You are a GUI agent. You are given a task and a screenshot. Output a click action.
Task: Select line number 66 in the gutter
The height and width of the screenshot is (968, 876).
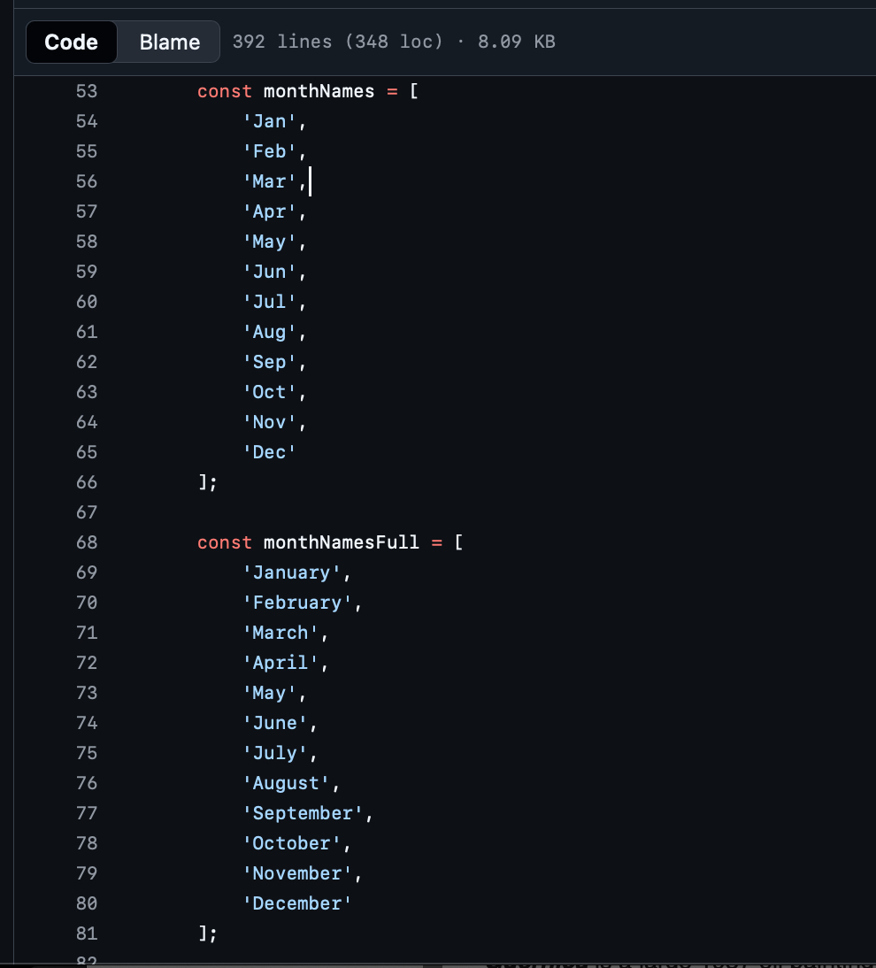pyautogui.click(x=86, y=482)
